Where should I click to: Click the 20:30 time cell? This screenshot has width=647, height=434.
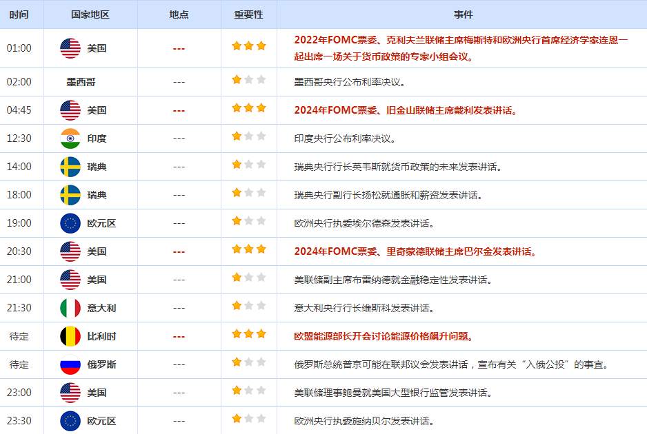pos(19,251)
